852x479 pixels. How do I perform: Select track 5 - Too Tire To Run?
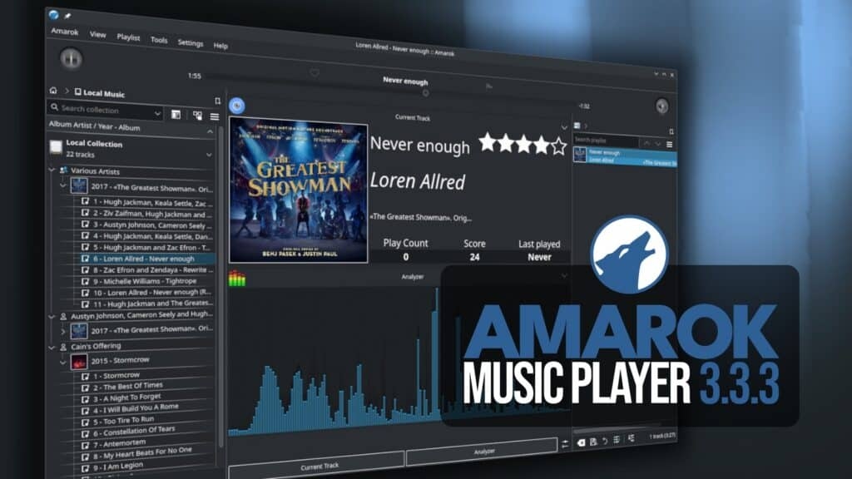[x=118, y=421]
